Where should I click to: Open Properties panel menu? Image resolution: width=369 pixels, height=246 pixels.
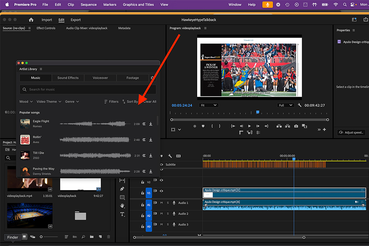[x=353, y=30]
